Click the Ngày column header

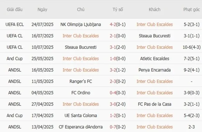pyautogui.click(x=42, y=9)
